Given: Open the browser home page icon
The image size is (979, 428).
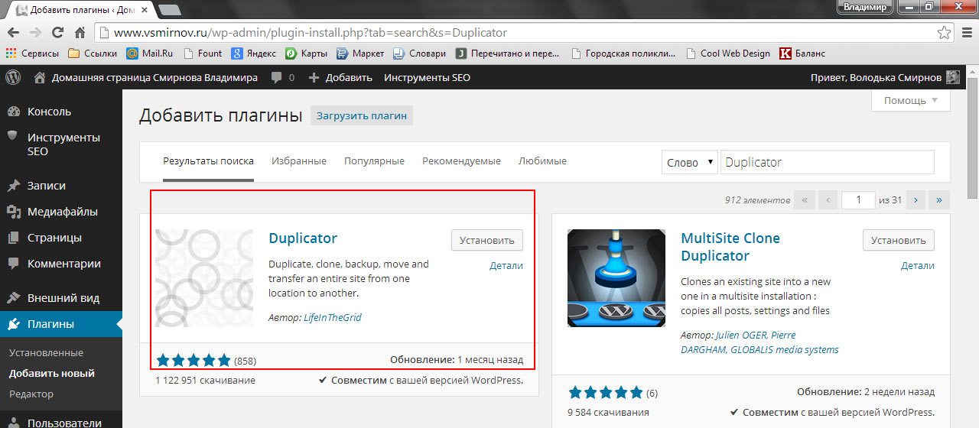Looking at the screenshot, I should coord(80,33).
